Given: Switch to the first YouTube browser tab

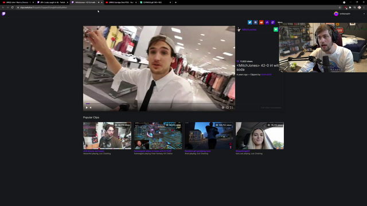Looking at the screenshot, I should coord(18,2).
